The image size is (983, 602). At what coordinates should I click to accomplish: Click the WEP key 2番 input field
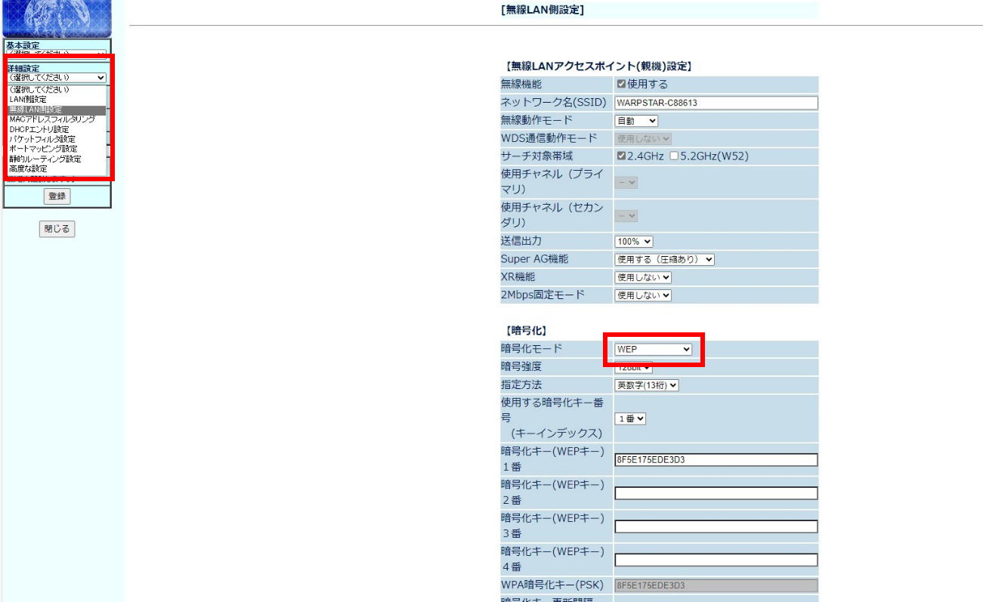point(716,493)
